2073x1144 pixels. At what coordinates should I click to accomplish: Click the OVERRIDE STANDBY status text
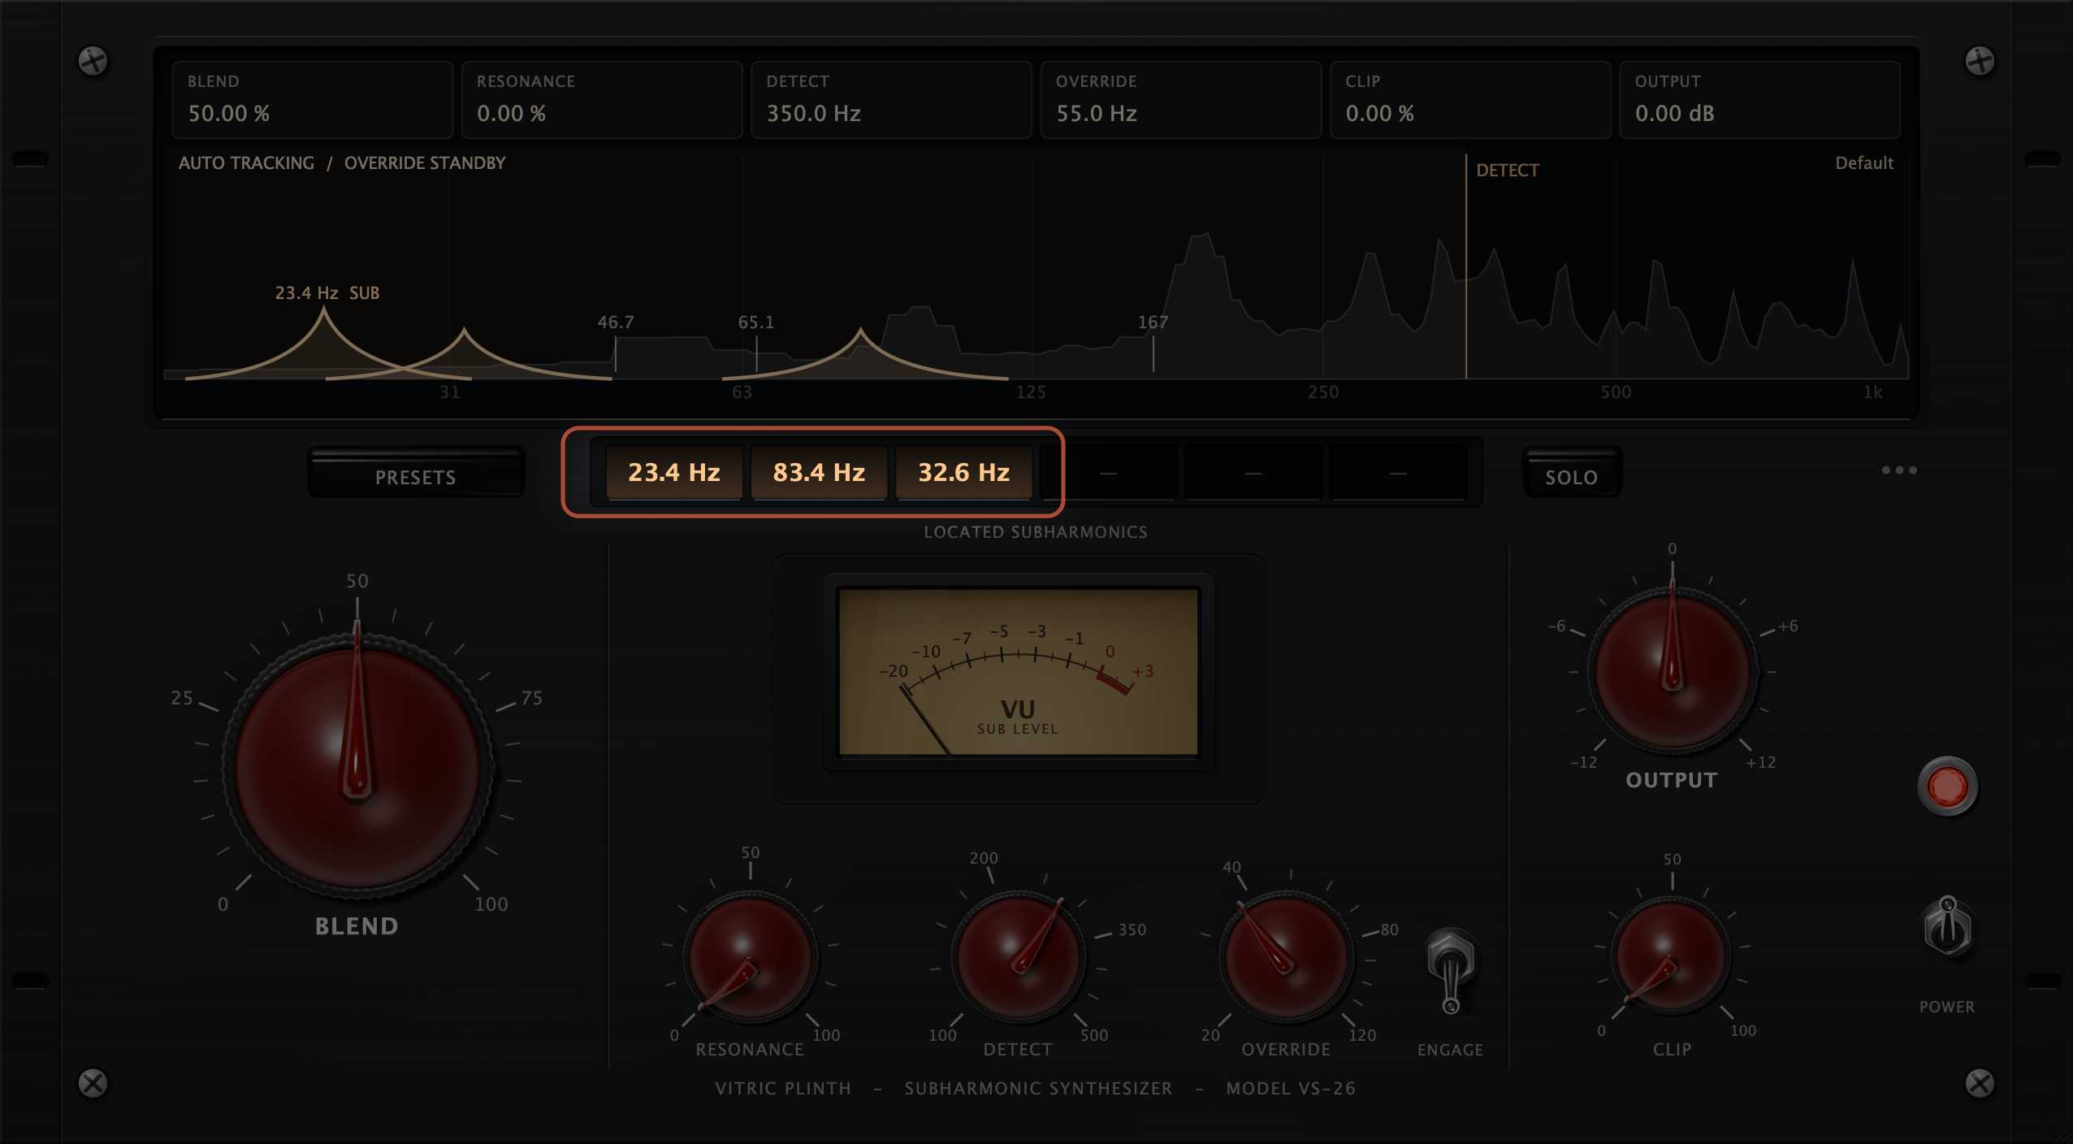425,163
